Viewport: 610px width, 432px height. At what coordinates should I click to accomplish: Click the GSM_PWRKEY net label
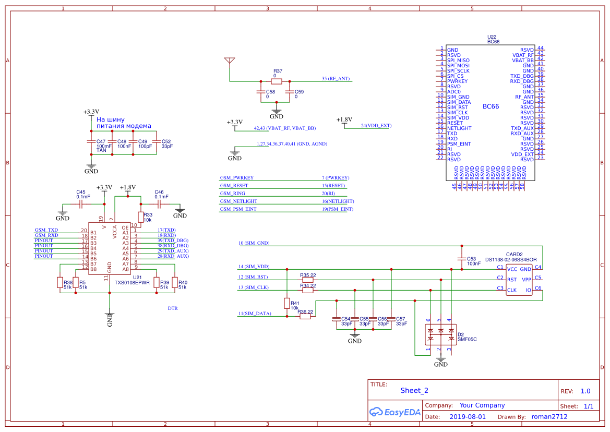236,178
